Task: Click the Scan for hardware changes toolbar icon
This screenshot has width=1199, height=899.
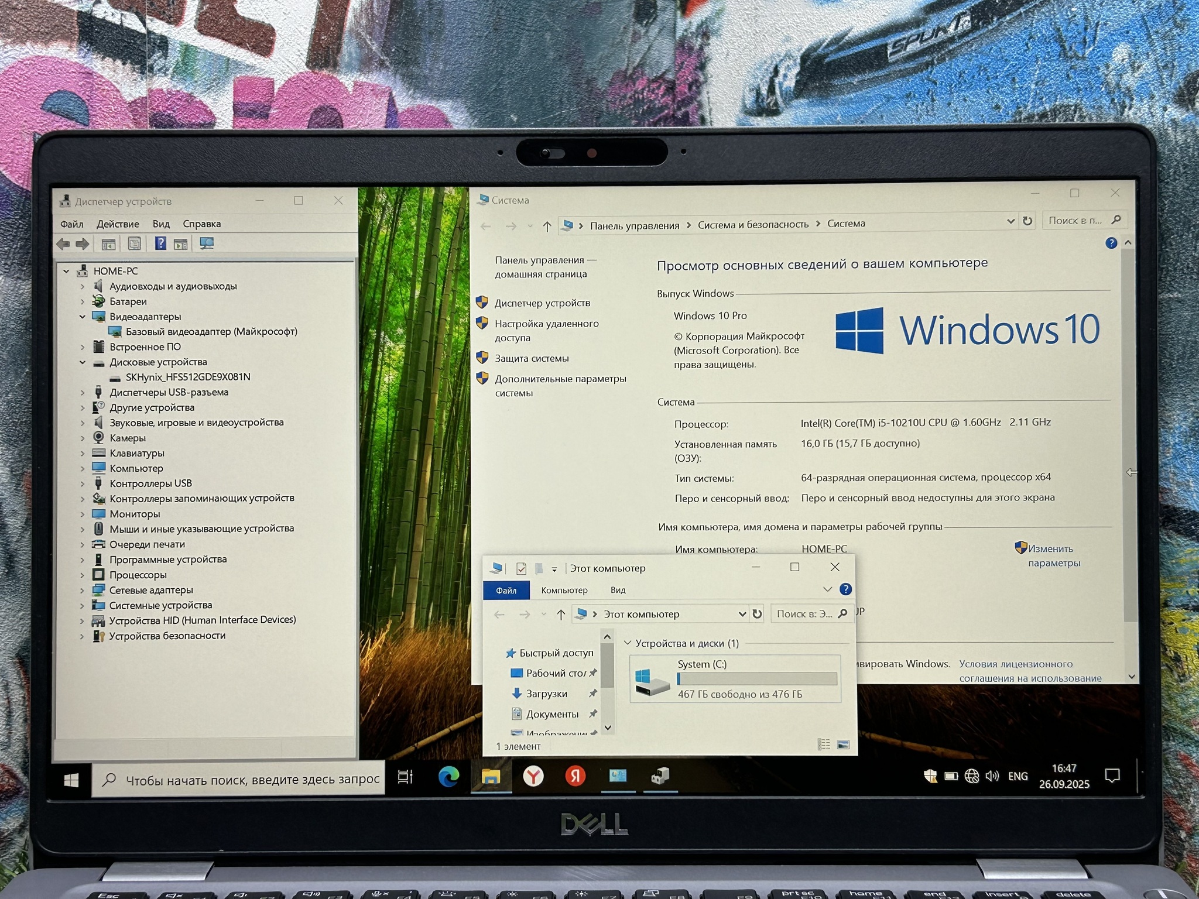Action: coord(206,244)
